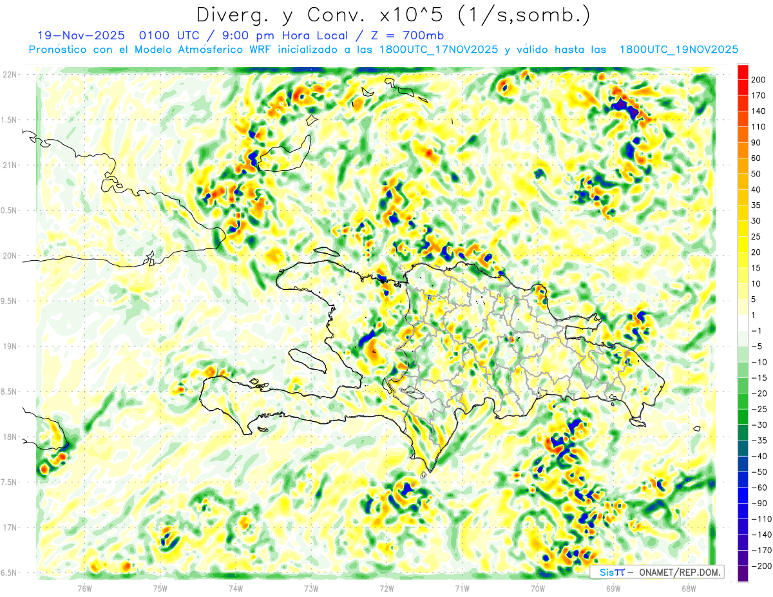The height and width of the screenshot is (597, 773).
Task: Click the red colorbar segment above 200
Action: pos(743,72)
